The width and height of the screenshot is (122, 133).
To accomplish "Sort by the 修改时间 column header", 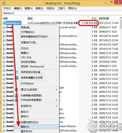I will pyautogui.click(x=104, y=18).
